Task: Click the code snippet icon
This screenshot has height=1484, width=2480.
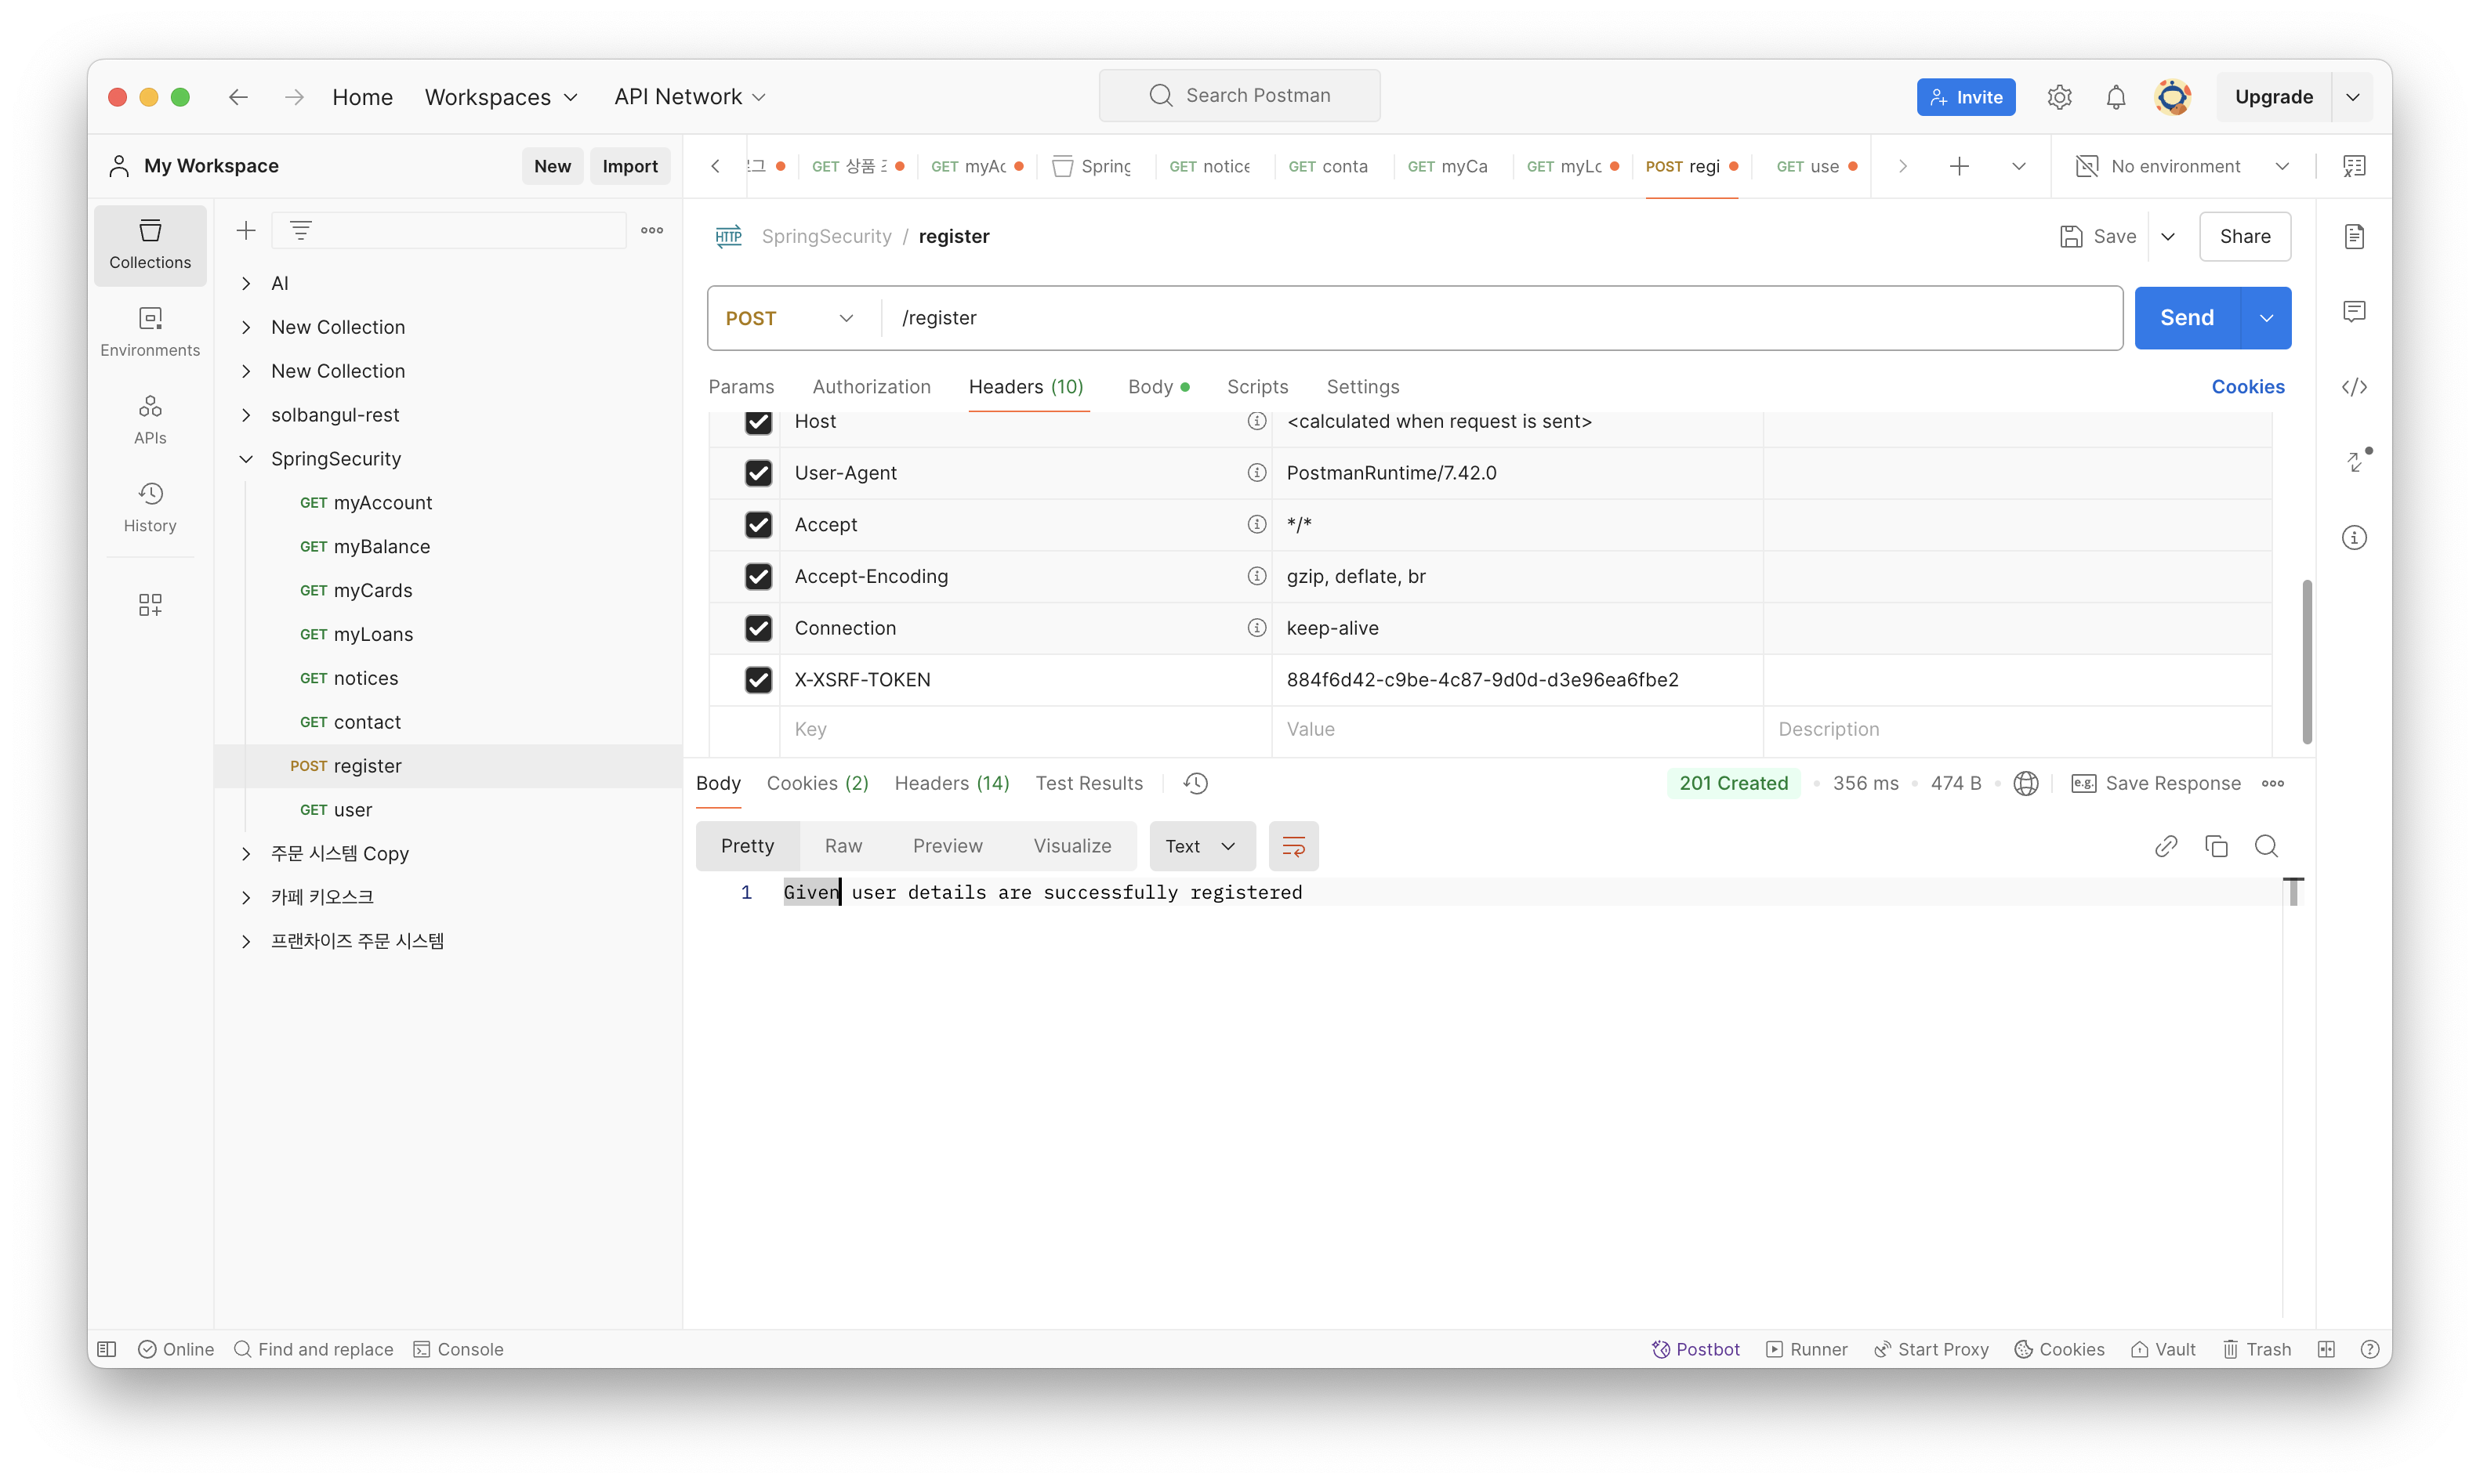Action: click(2354, 387)
